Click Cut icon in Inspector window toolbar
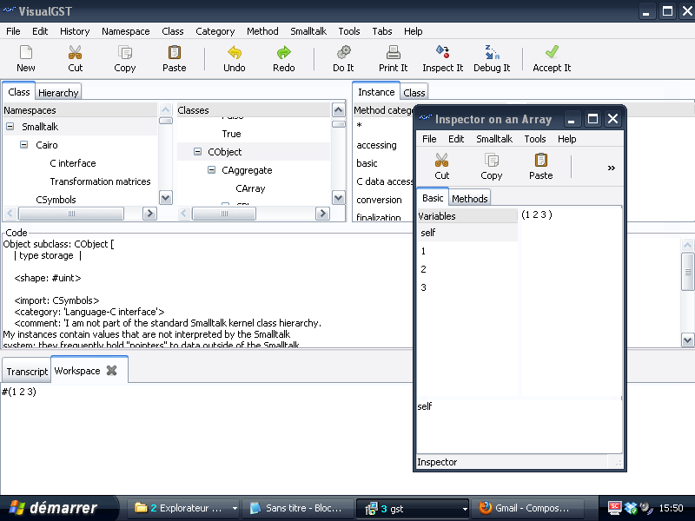 click(x=442, y=160)
